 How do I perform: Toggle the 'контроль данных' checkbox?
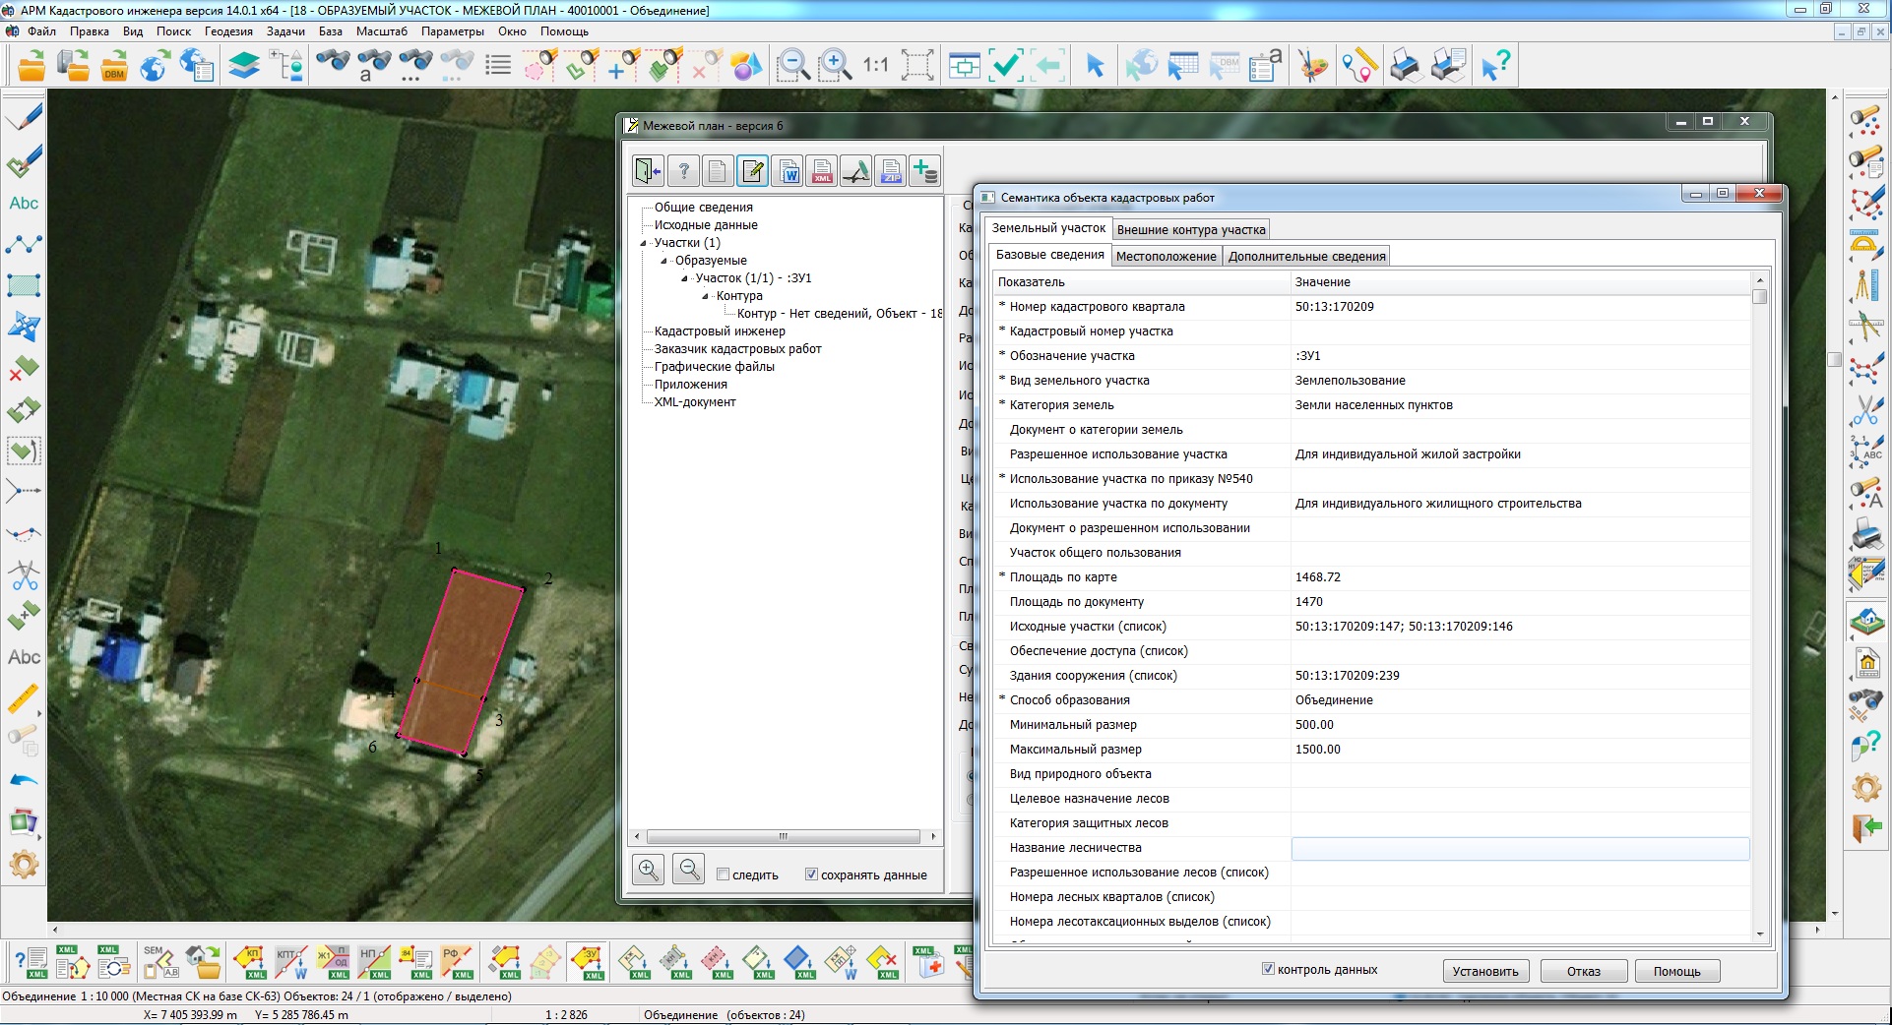pos(1268,969)
